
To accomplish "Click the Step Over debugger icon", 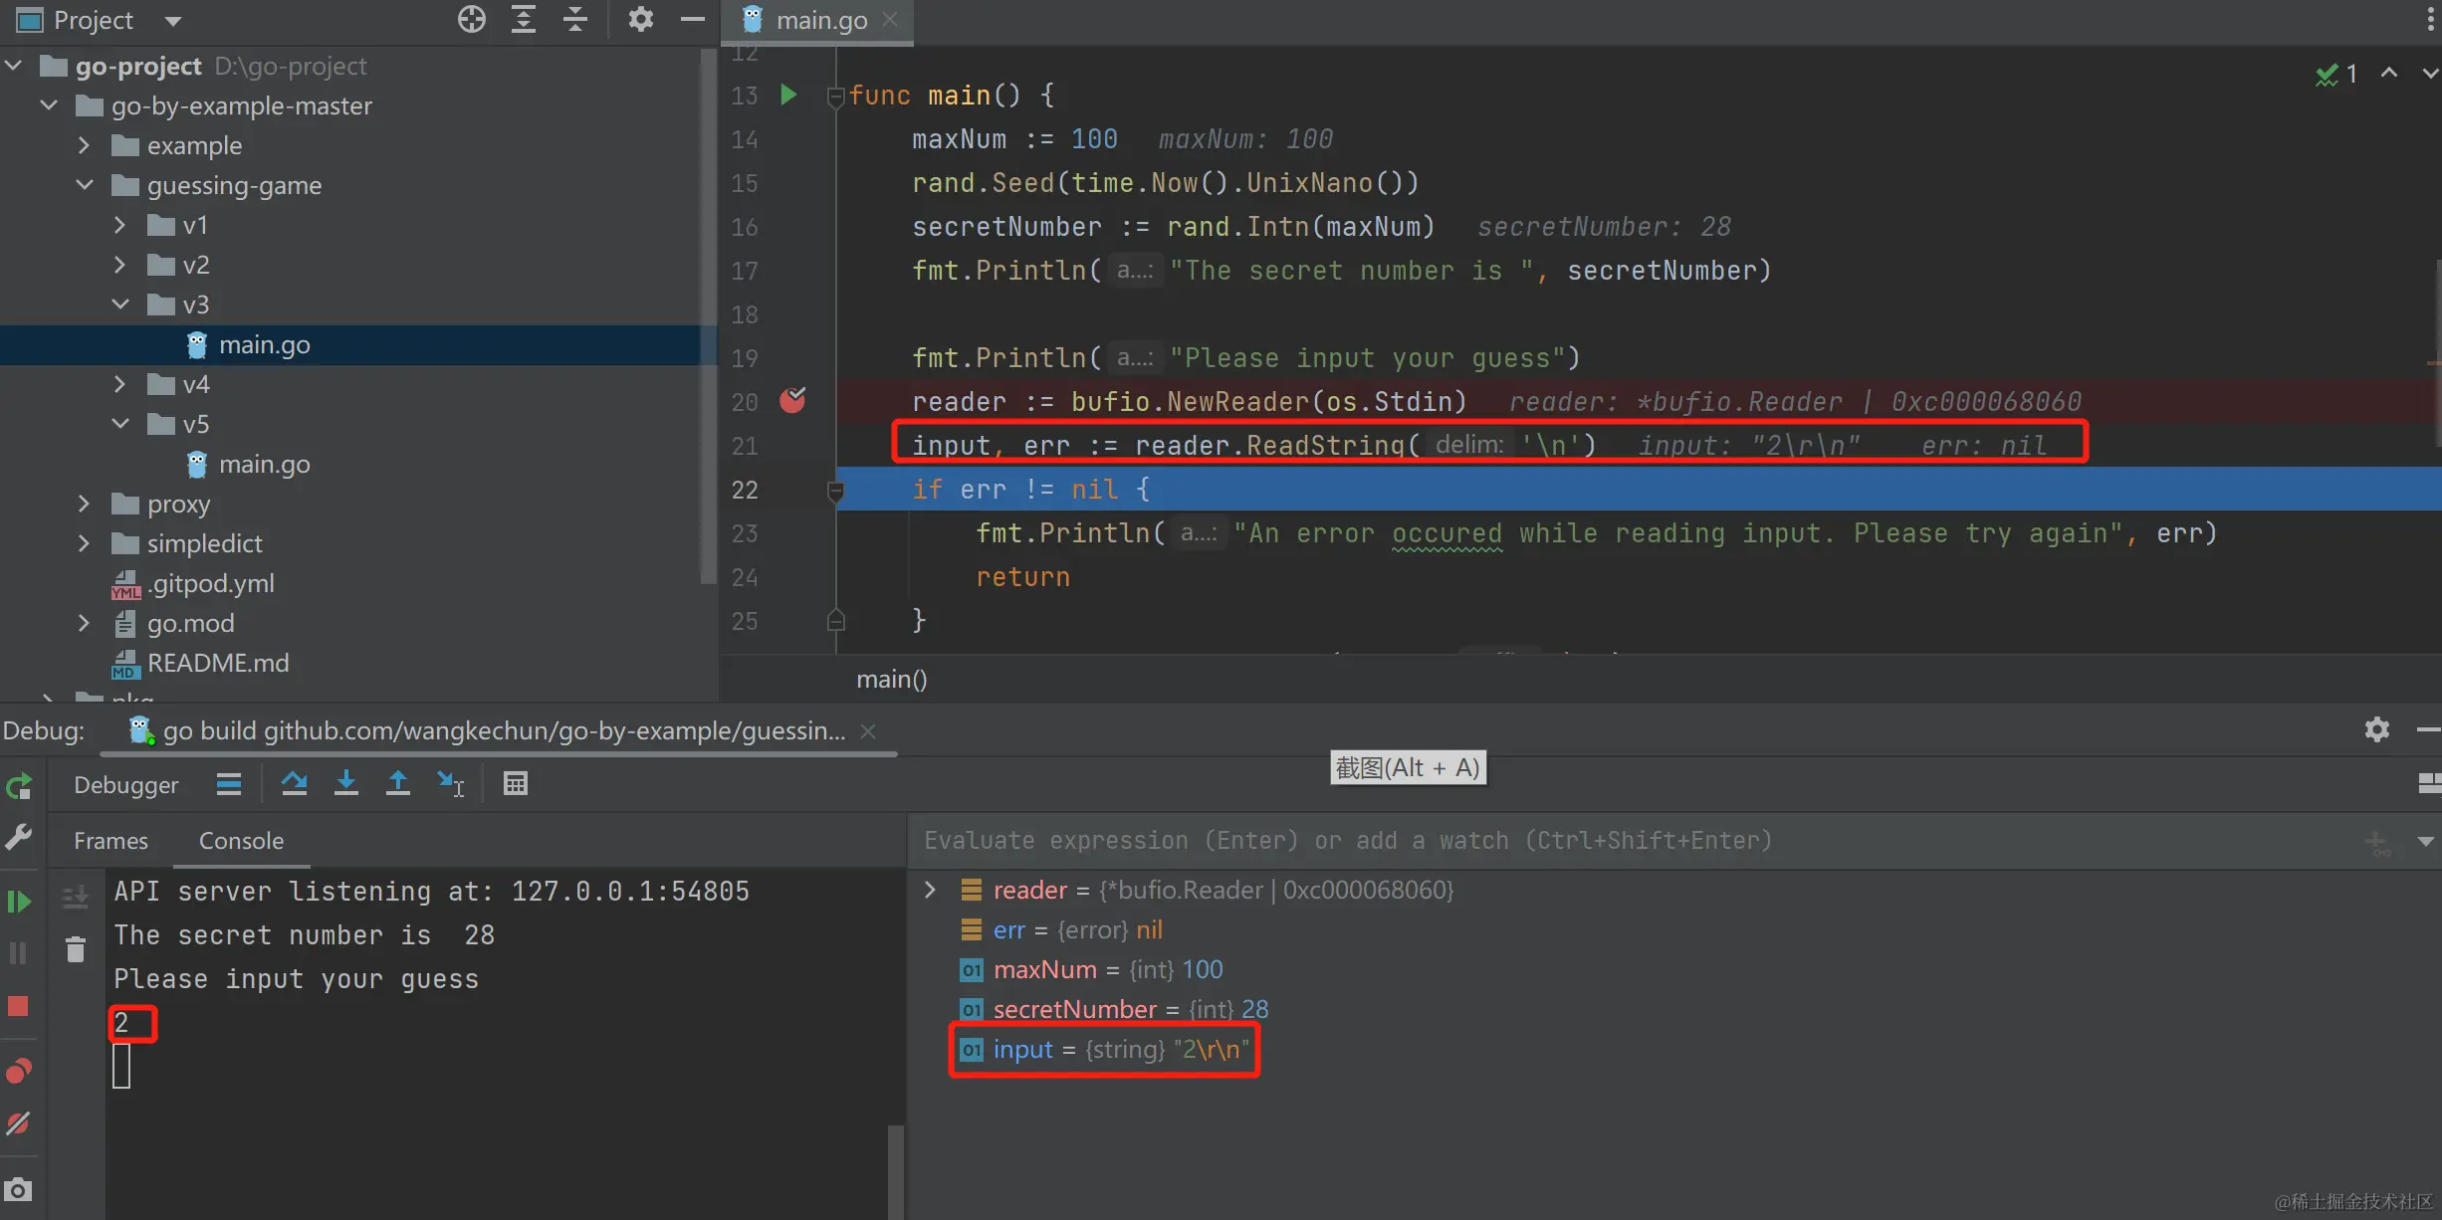I will (294, 784).
